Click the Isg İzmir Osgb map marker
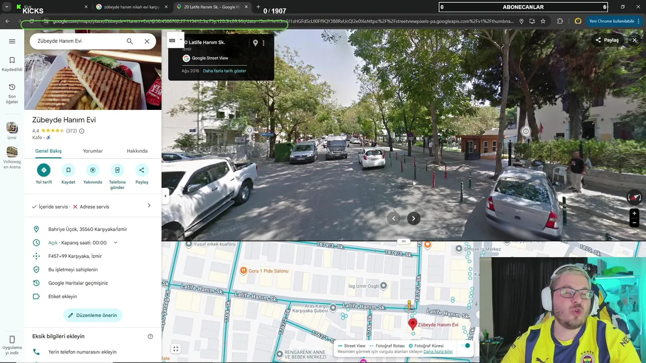 (384, 286)
